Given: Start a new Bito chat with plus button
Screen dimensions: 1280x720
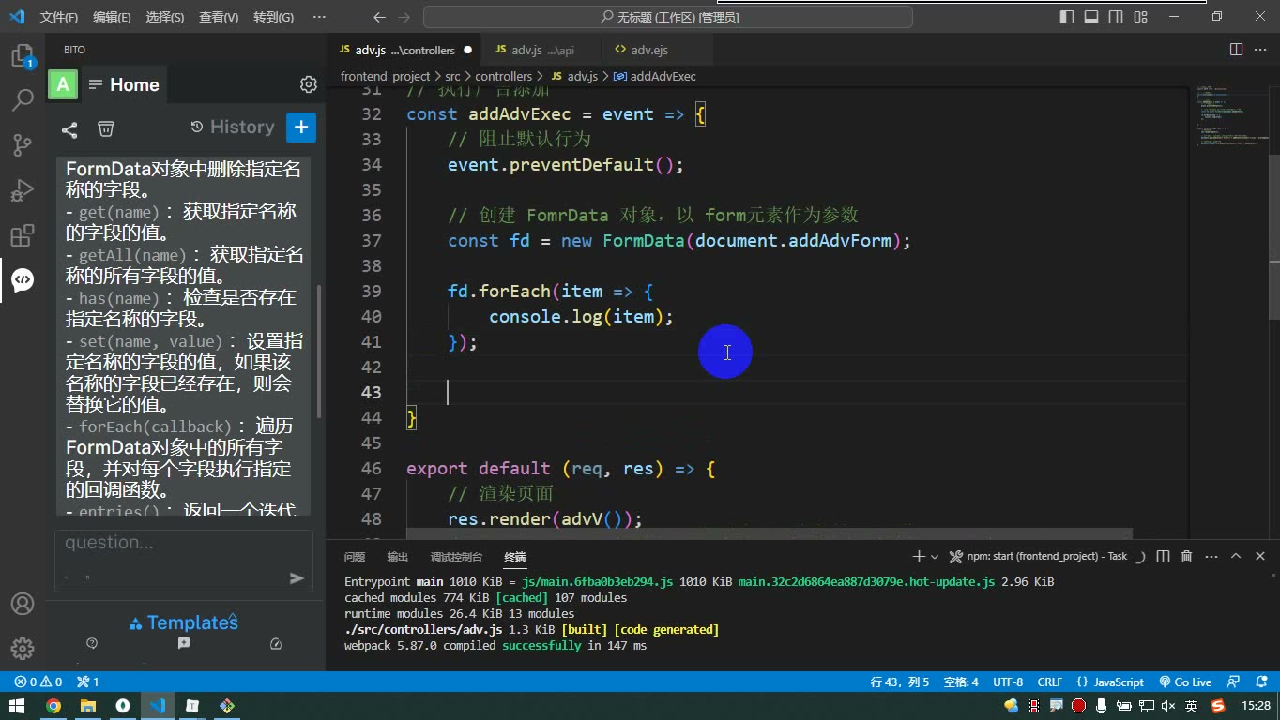Looking at the screenshot, I should click(x=301, y=127).
